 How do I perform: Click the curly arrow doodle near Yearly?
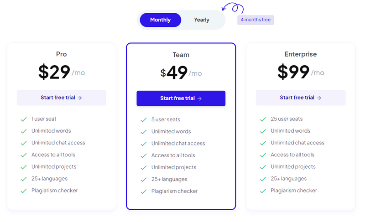coord(233,7)
